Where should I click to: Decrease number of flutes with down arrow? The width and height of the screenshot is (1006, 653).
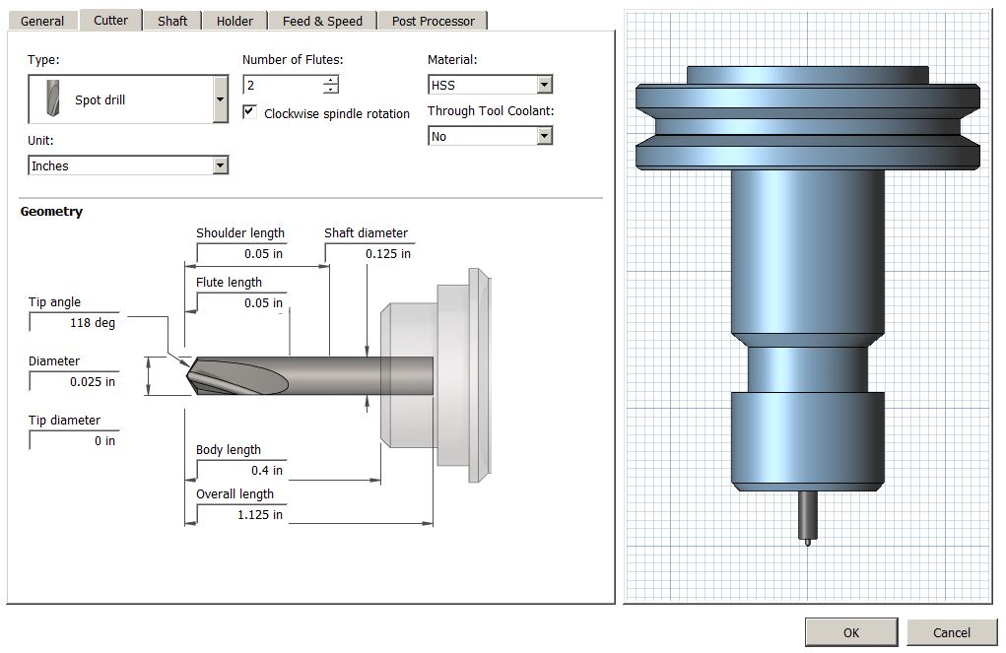click(330, 90)
